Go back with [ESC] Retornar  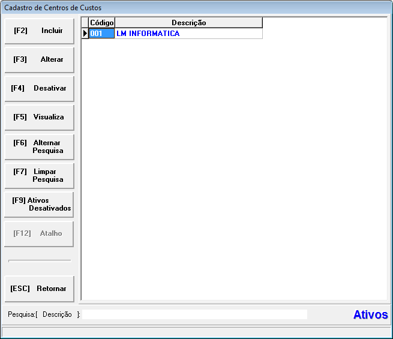coord(39,289)
